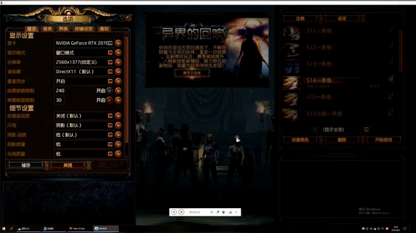
Task: Edit the background FPS limit field 30
Action: point(60,100)
